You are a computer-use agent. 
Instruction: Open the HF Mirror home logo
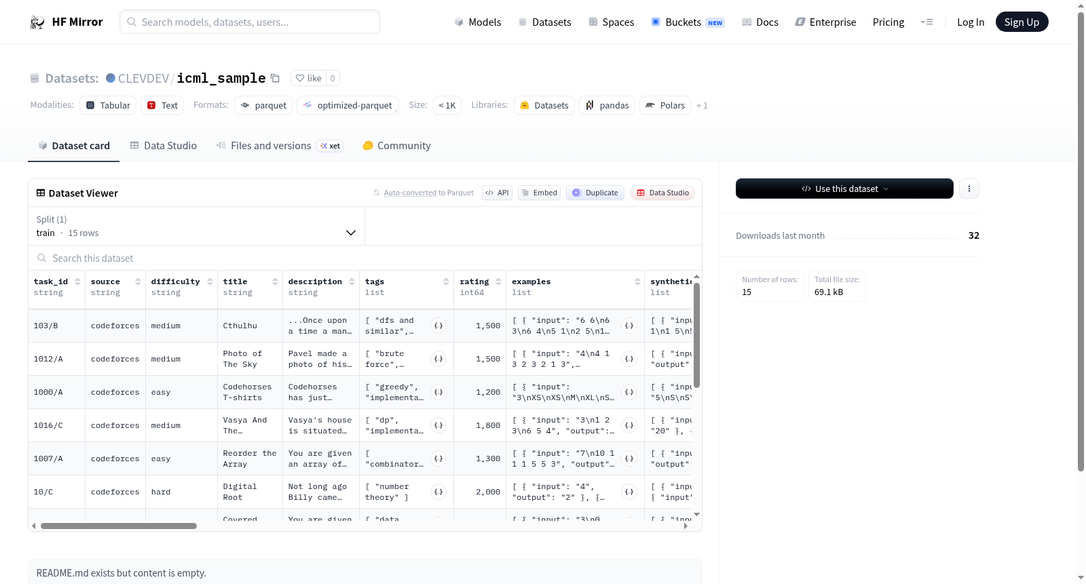click(x=67, y=22)
